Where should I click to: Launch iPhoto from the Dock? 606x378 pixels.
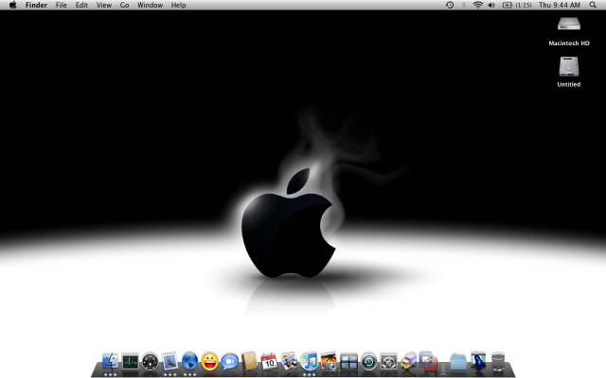pos(329,362)
